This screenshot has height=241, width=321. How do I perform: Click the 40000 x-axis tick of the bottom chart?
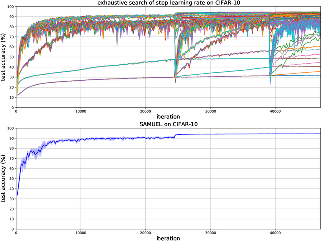pyautogui.click(x=275, y=231)
